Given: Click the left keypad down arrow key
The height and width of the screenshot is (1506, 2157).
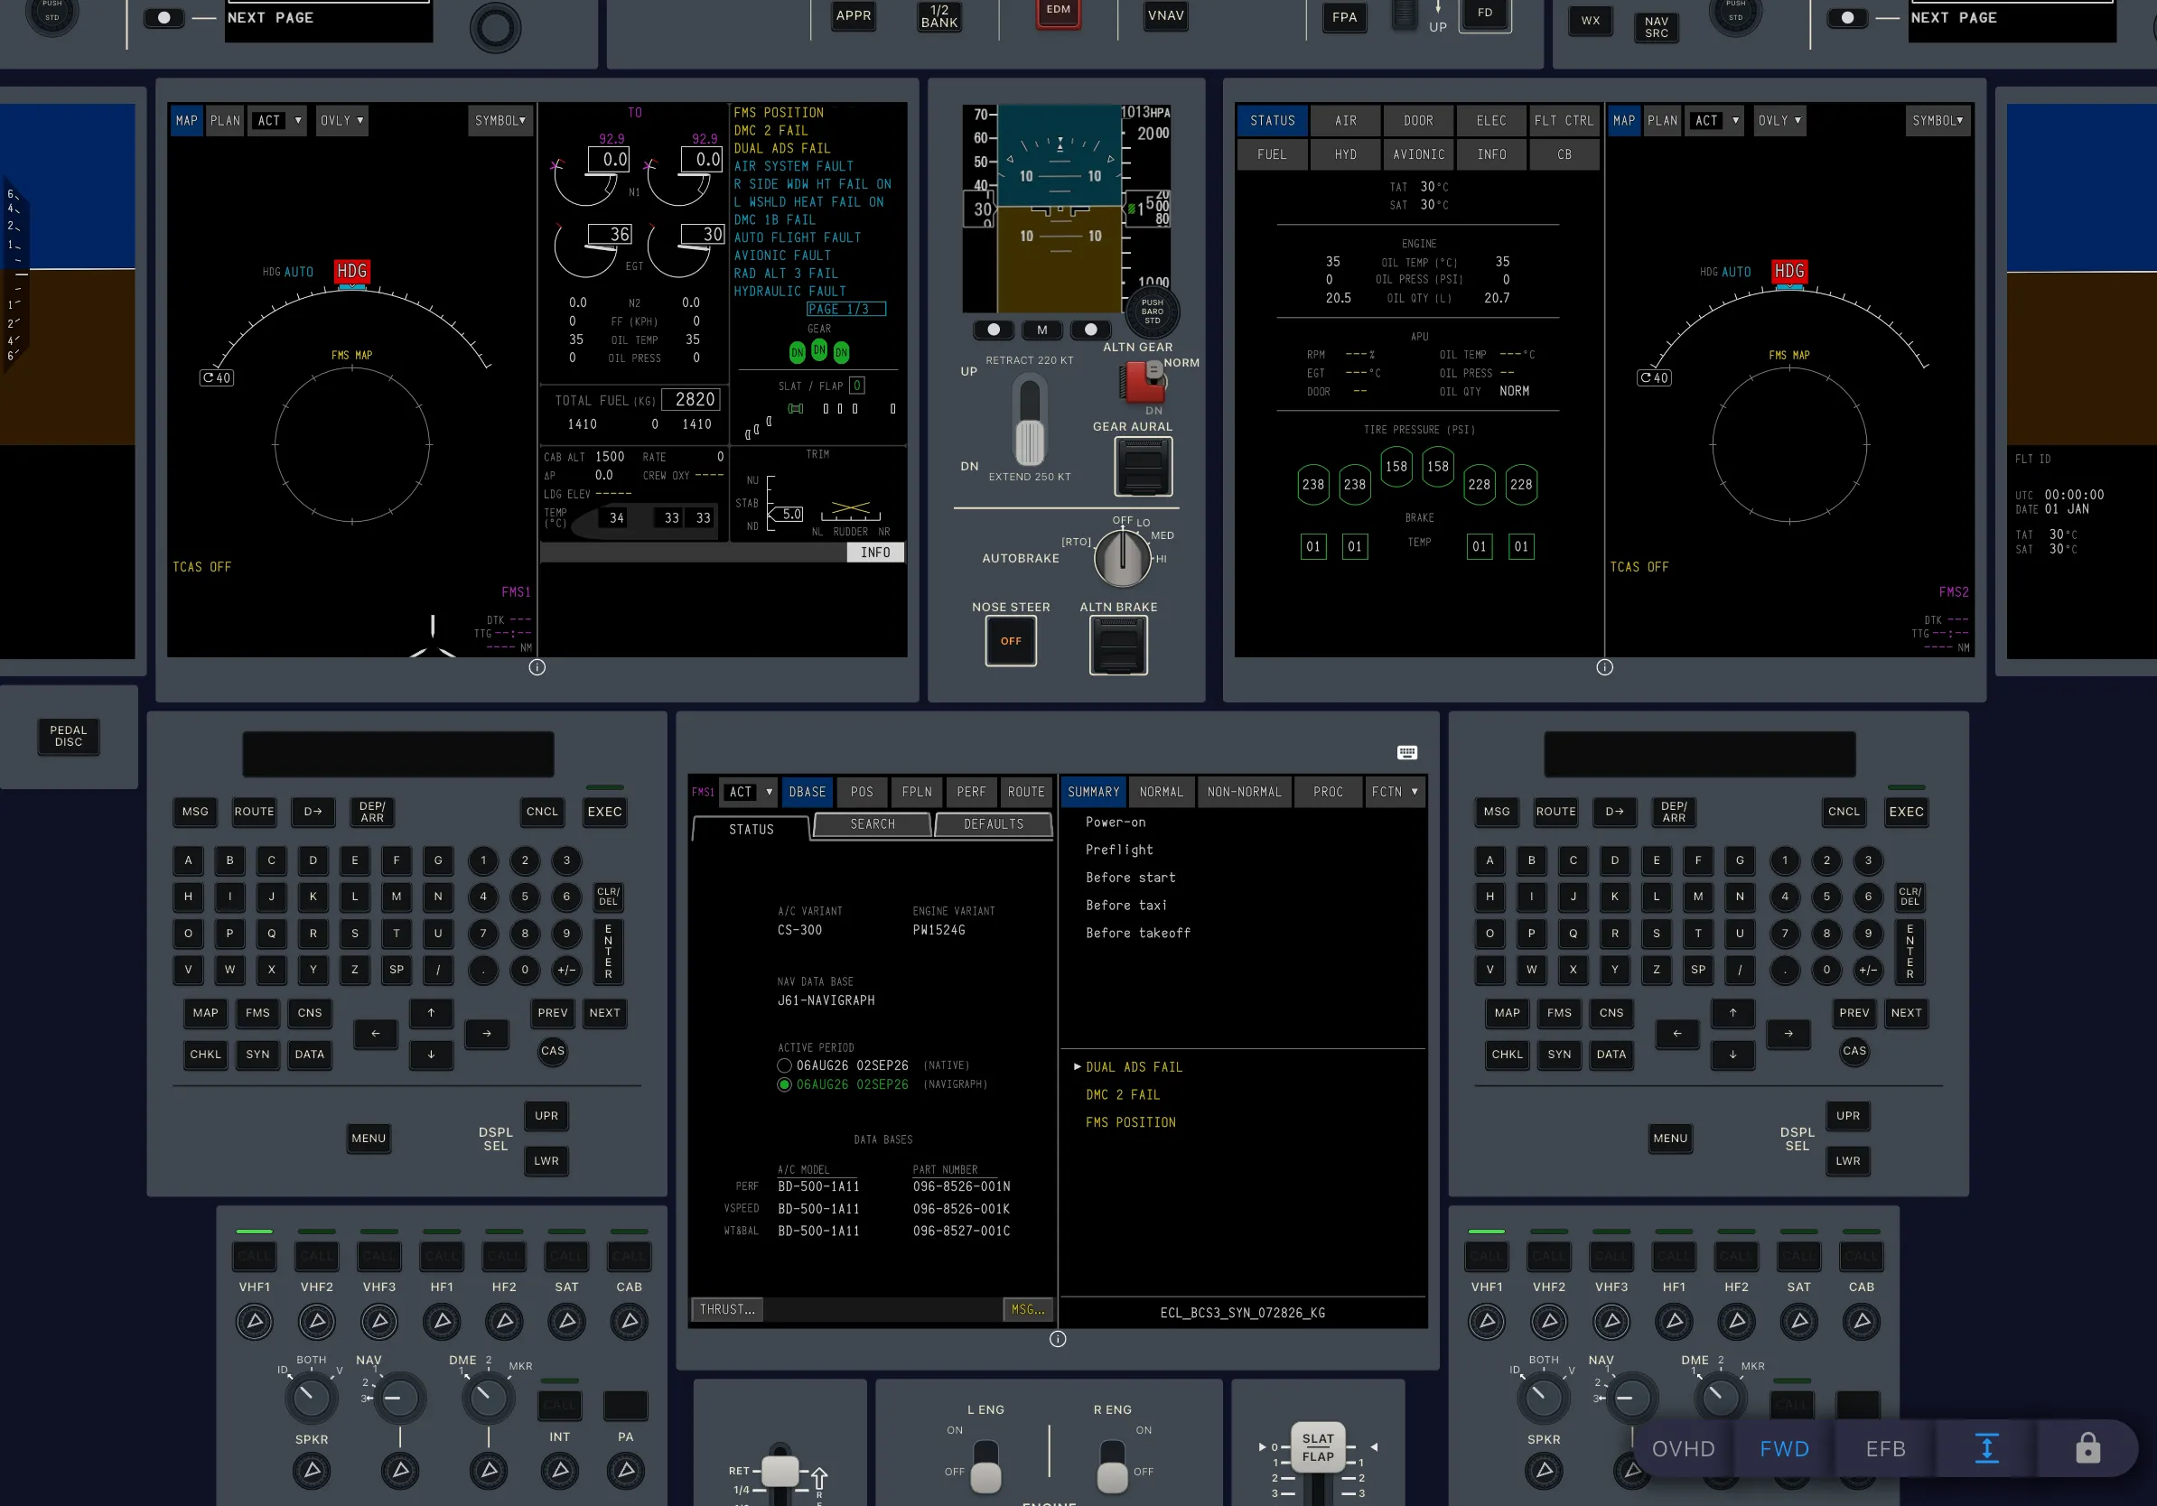Looking at the screenshot, I should (x=431, y=1055).
